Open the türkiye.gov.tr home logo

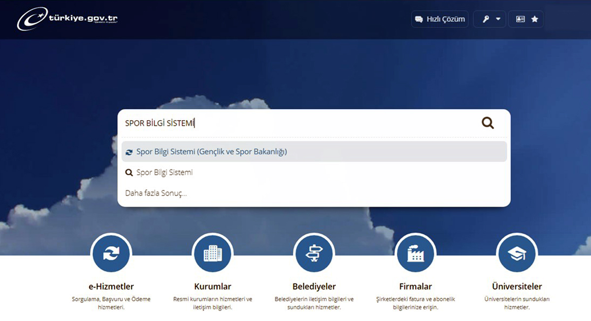67,19
